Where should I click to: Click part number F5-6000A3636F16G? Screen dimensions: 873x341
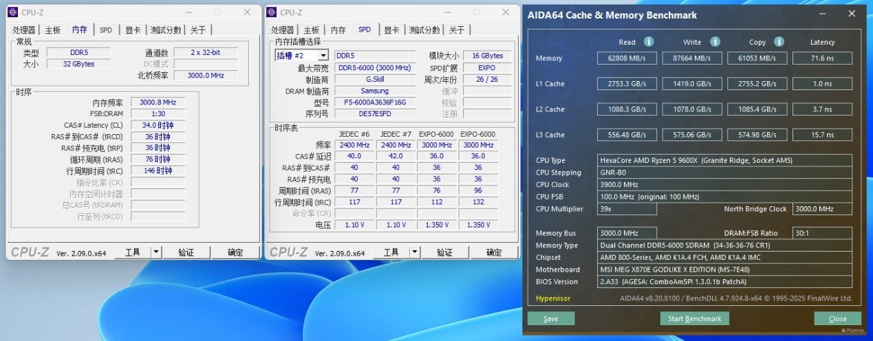375,102
